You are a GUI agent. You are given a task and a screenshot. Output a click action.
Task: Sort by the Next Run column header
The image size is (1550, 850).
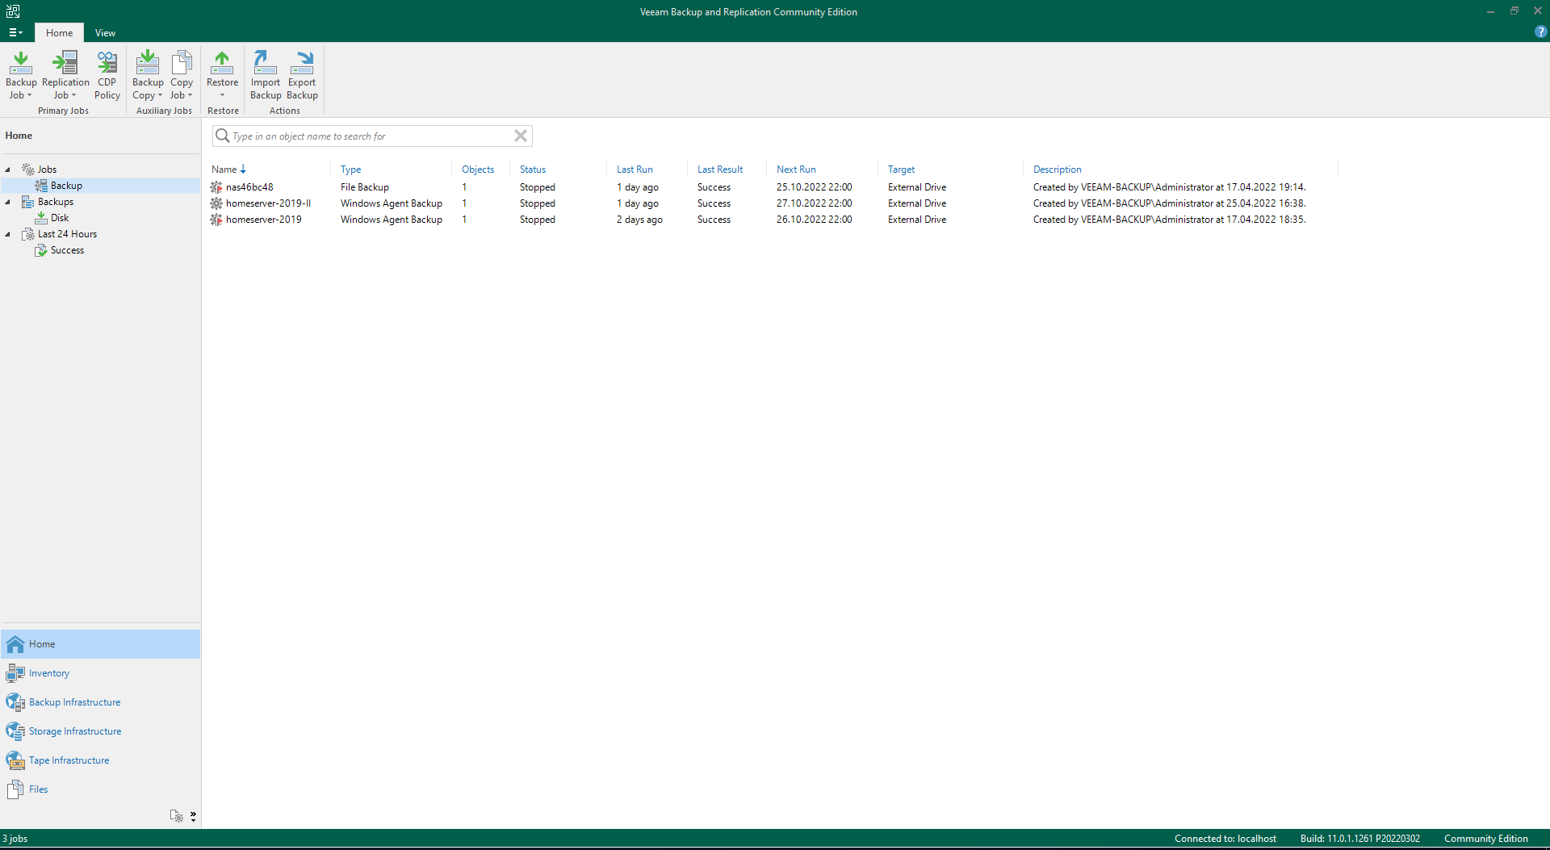point(796,170)
